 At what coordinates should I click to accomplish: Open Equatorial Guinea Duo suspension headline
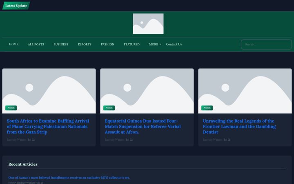143,126
